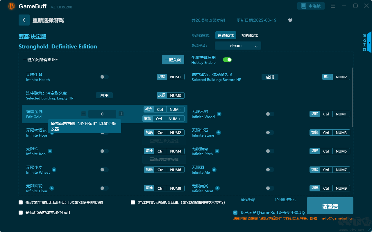Click the Edit Gold value input field

pos(102,114)
